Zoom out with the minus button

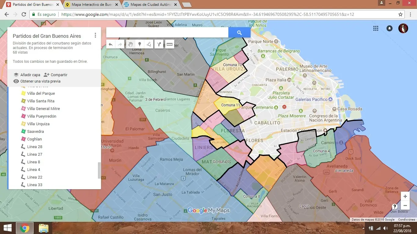pyautogui.click(x=405, y=205)
